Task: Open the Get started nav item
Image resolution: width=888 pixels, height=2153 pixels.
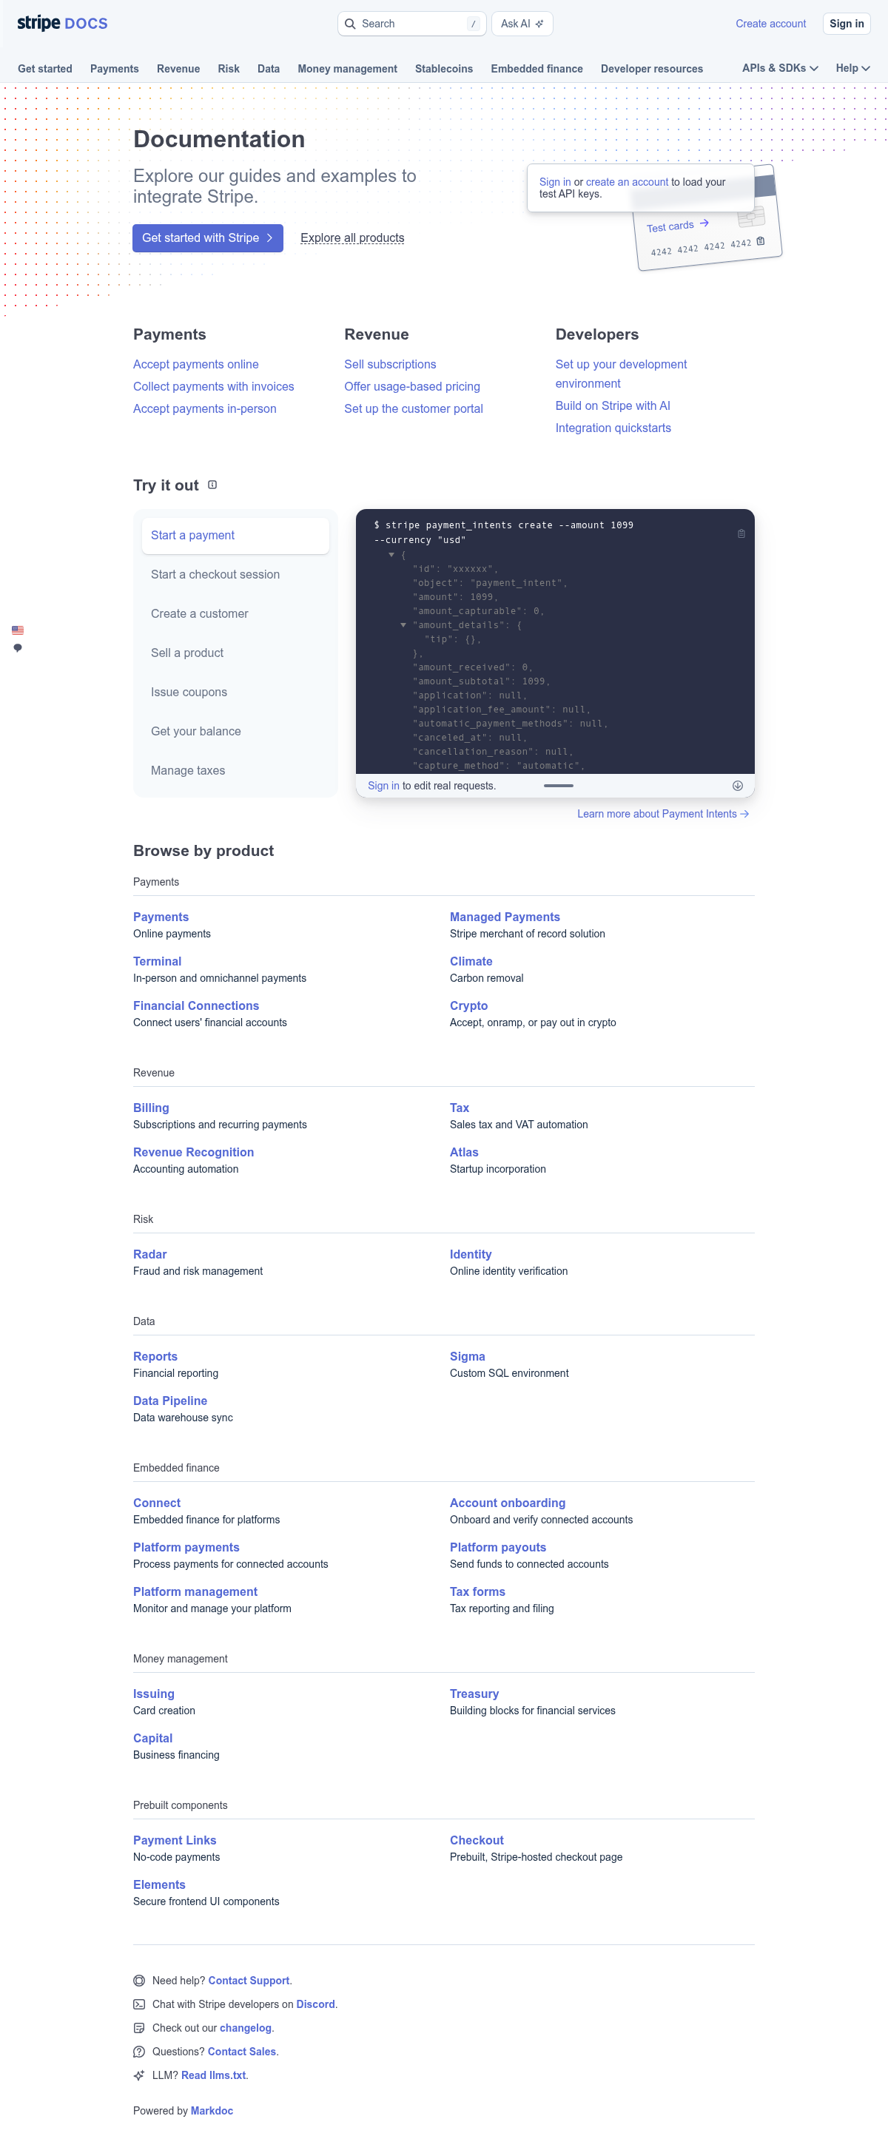Action: pos(45,69)
